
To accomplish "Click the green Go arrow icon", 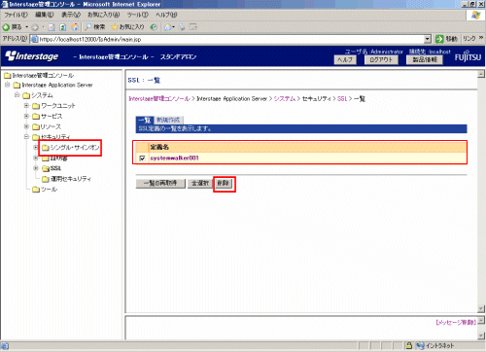I will pyautogui.click(x=439, y=39).
